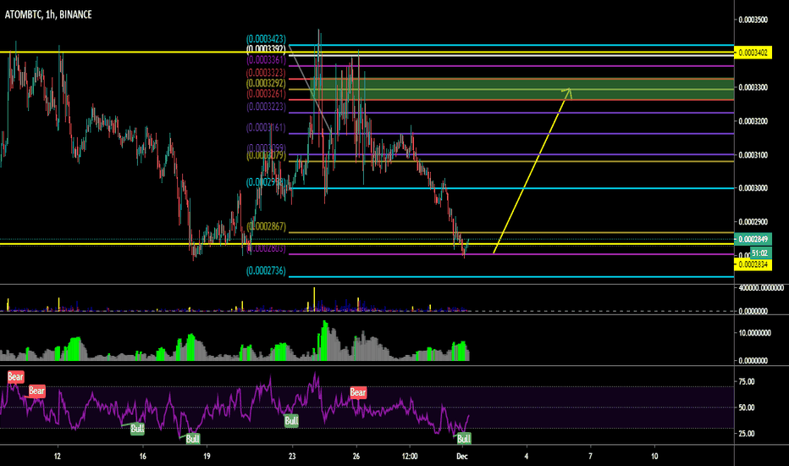Click the 0.0003500 price axis value
789x466 pixels.
[x=753, y=19]
